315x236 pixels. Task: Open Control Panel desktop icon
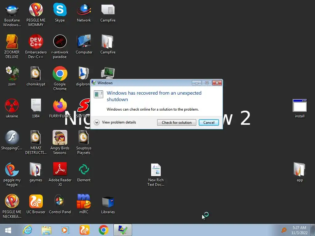click(x=60, y=204)
